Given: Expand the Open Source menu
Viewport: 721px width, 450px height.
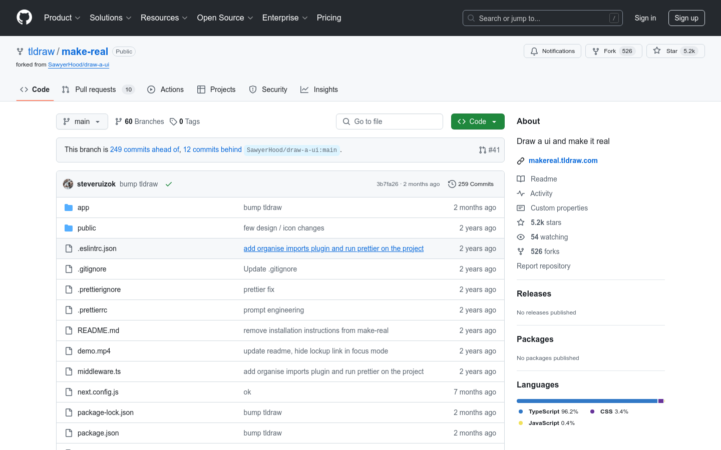Looking at the screenshot, I should 225,18.
